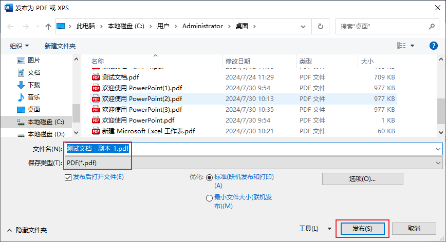Screen dimensions: 446x242
Task: Select 本地磁盘 (D:) in the navigation pane
Action: tap(40, 134)
